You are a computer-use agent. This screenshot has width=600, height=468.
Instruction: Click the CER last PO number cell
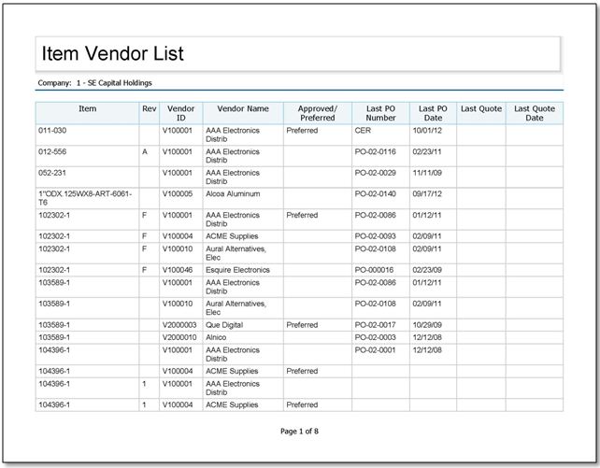pyautogui.click(x=363, y=131)
